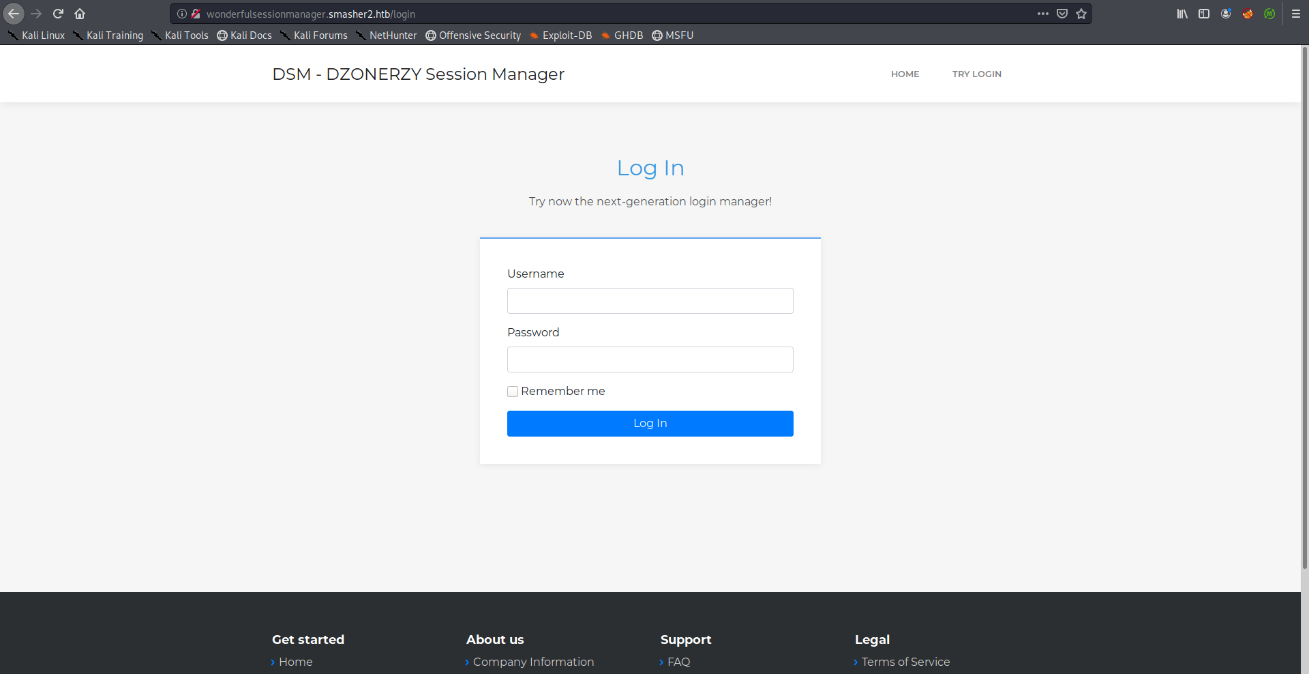1309x674 pixels.
Task: Focus the Username input field
Action: click(x=650, y=301)
